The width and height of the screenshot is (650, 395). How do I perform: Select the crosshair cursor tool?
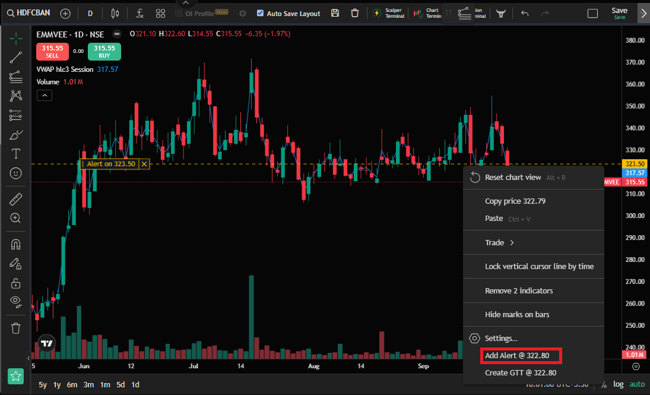tap(16, 39)
